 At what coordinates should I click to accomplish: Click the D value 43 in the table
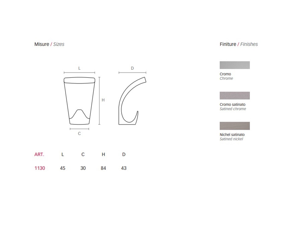(x=124, y=168)
